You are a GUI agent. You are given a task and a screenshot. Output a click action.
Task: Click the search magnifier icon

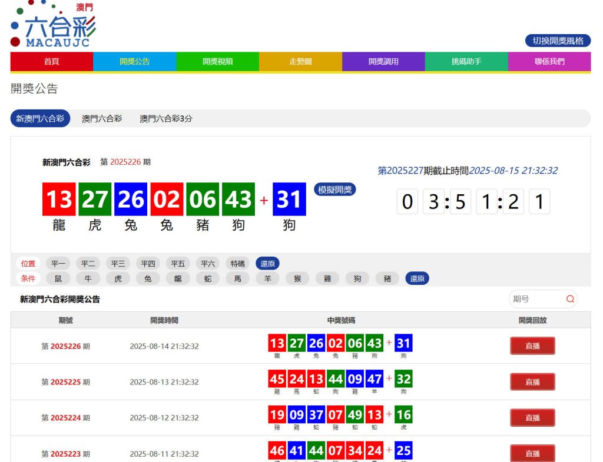tap(569, 299)
